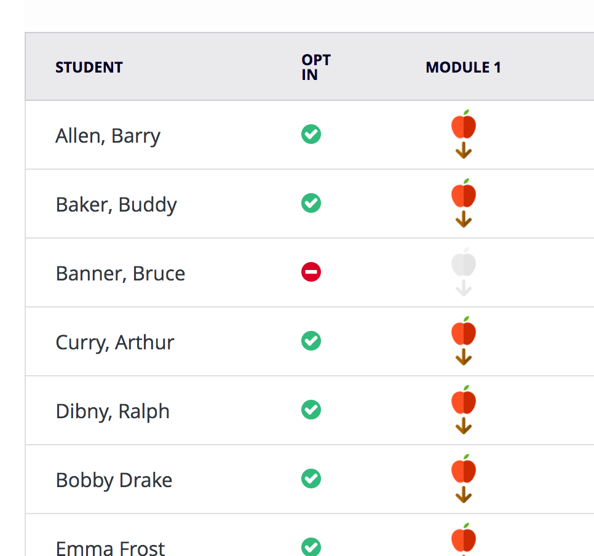This screenshot has height=556, width=594.
Task: Toggle opt-in checkmark for Emma Frost
Action: click(311, 546)
